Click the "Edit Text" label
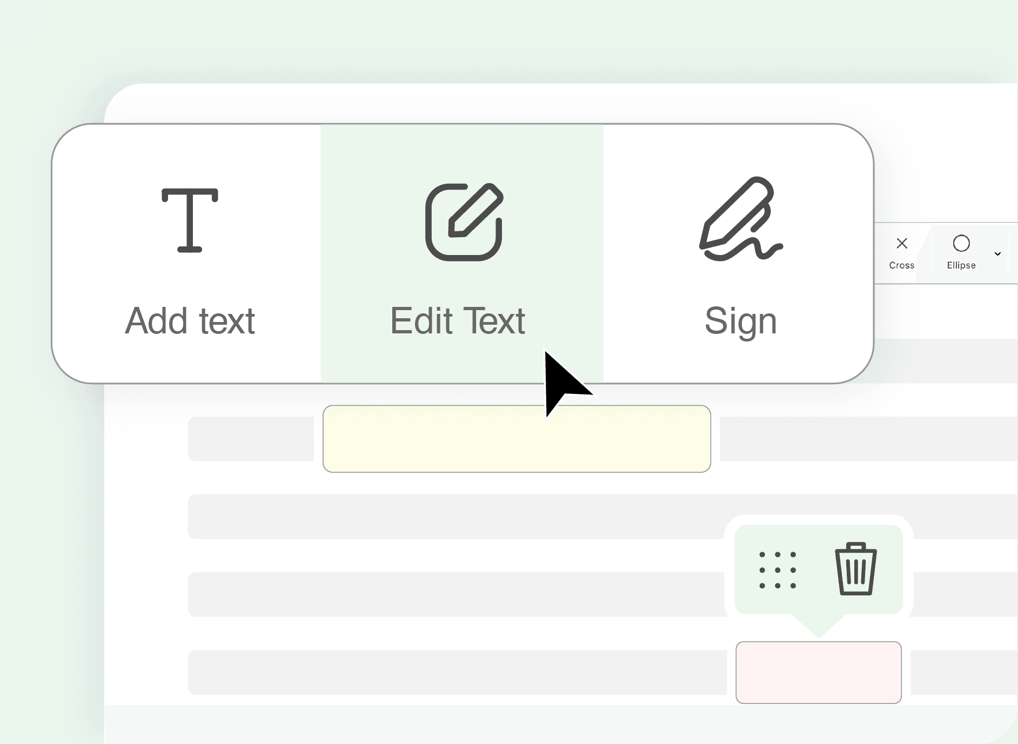The width and height of the screenshot is (1018, 744). coord(458,321)
